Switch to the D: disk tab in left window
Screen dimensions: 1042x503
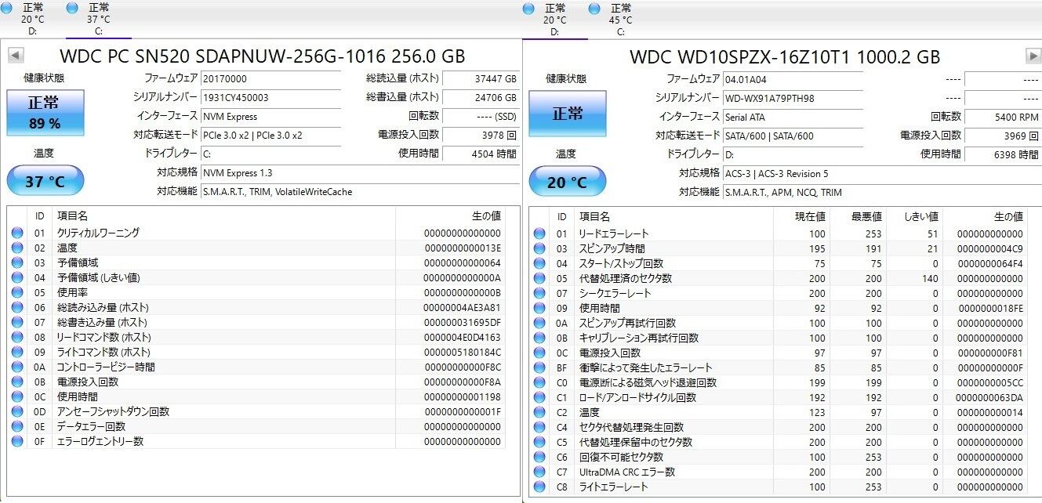pyautogui.click(x=32, y=19)
